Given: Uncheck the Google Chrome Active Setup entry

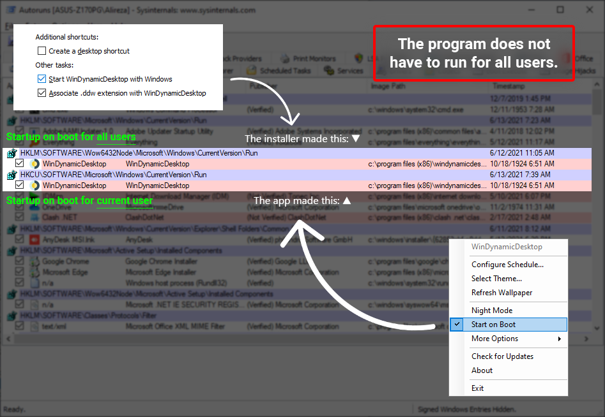Looking at the screenshot, I should (19, 261).
